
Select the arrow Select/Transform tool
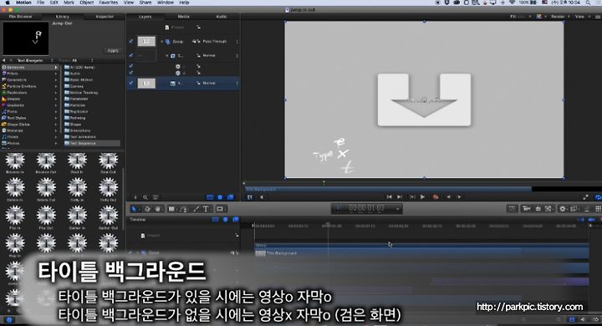[x=134, y=209]
